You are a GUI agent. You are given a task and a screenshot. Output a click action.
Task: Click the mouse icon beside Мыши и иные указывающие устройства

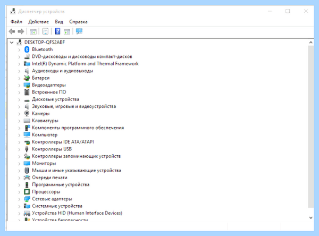[27, 171]
